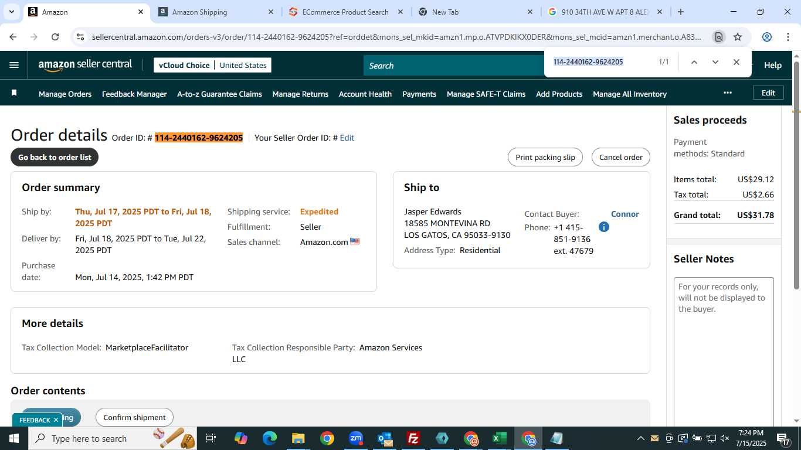This screenshot has height=450, width=801.
Task: Open Chrome's three-dot menu
Action: (788, 37)
